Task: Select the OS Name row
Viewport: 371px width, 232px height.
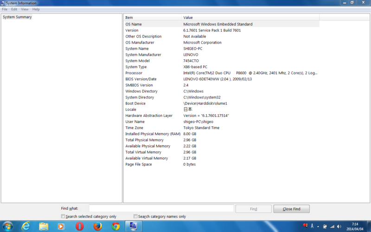Action: 222,24
